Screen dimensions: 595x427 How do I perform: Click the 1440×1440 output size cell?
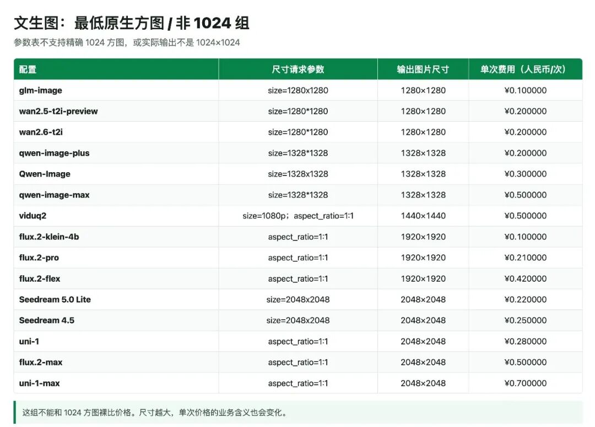pyautogui.click(x=423, y=216)
